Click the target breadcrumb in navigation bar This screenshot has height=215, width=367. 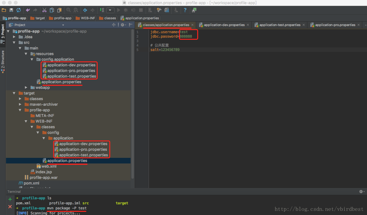pyautogui.click(x=37, y=18)
